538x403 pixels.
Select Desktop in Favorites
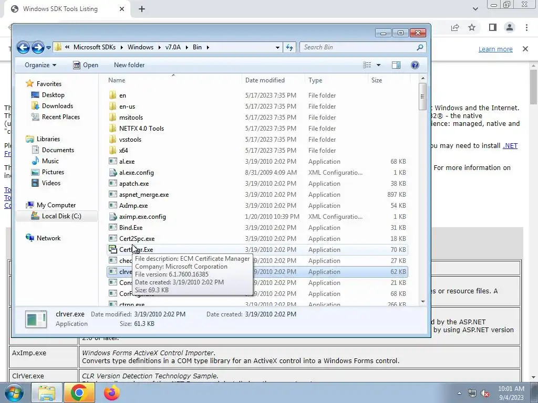[48, 95]
